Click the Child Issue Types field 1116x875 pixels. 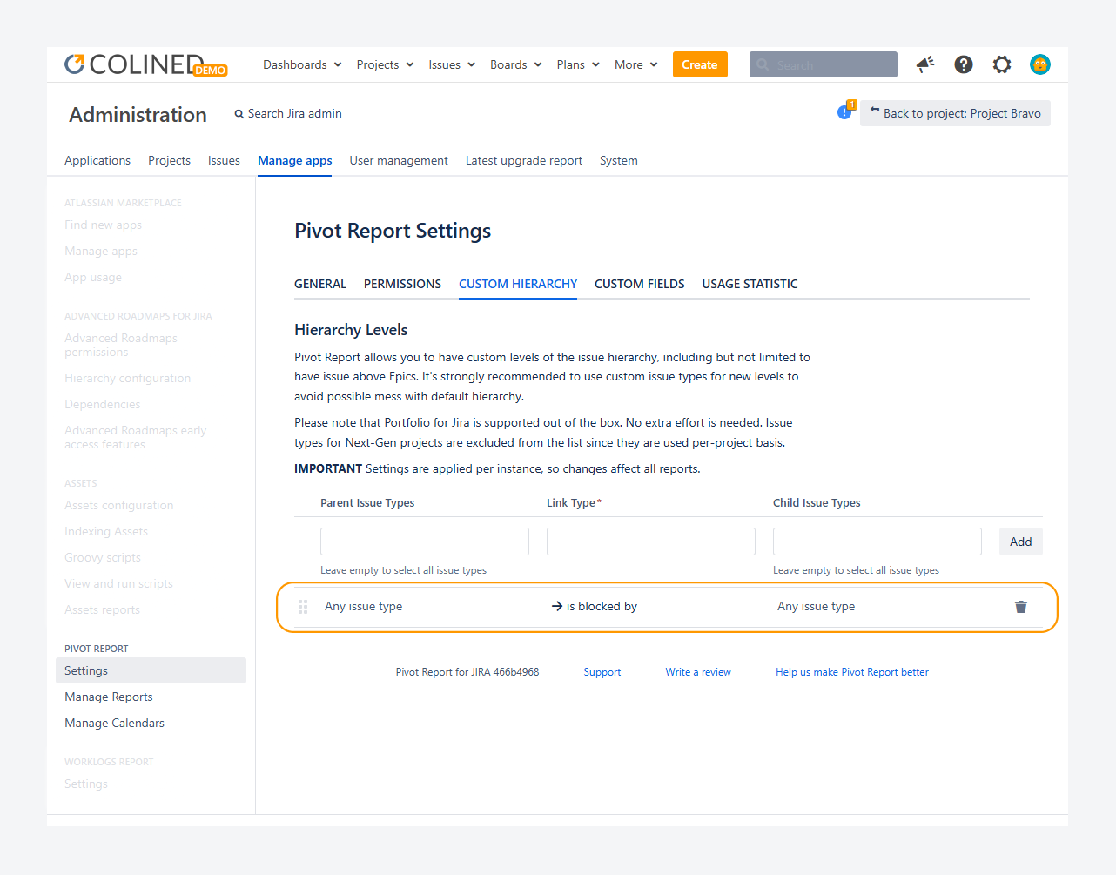click(877, 542)
